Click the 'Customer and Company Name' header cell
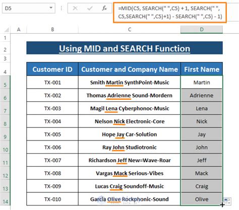 [x=130, y=69]
